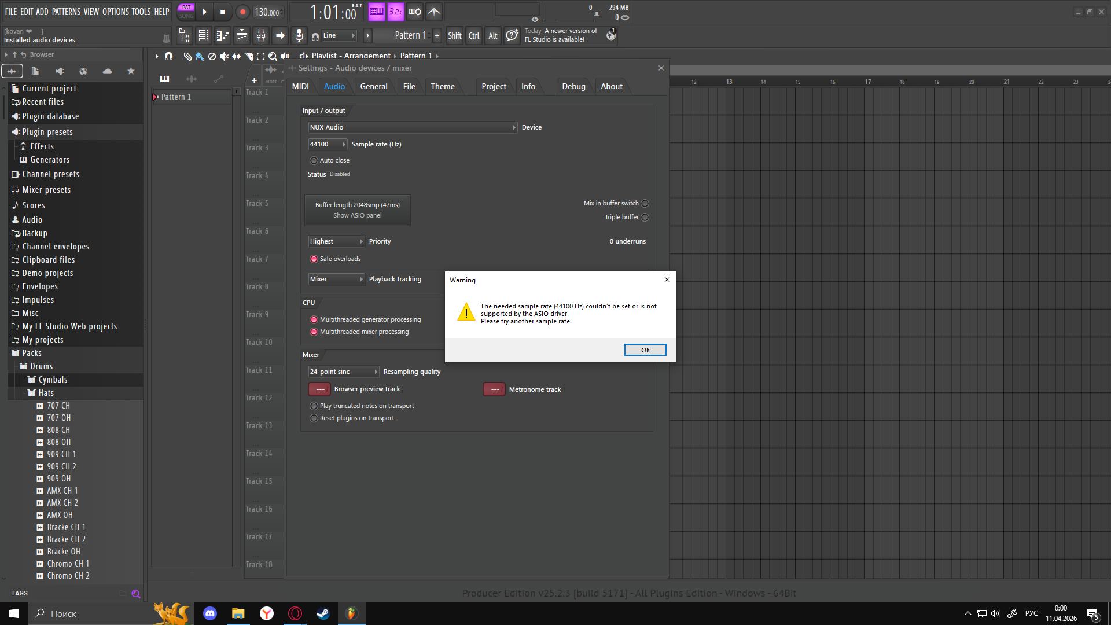Open the Highest priority dropdown
The width and height of the screenshot is (1111, 625).
pos(336,241)
